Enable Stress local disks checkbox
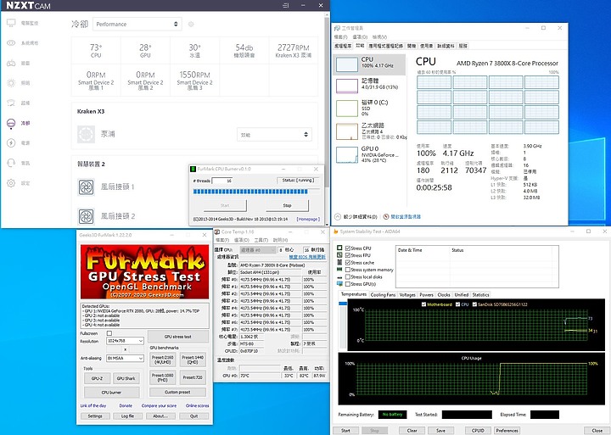The height and width of the screenshot is (435, 611). point(348,277)
